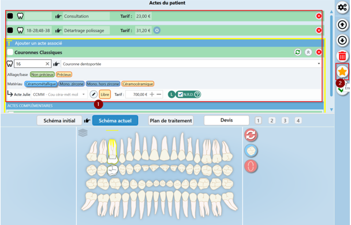The height and width of the screenshot is (225, 351).
Task: Select Mono. hors zircone material
Action: [103, 84]
